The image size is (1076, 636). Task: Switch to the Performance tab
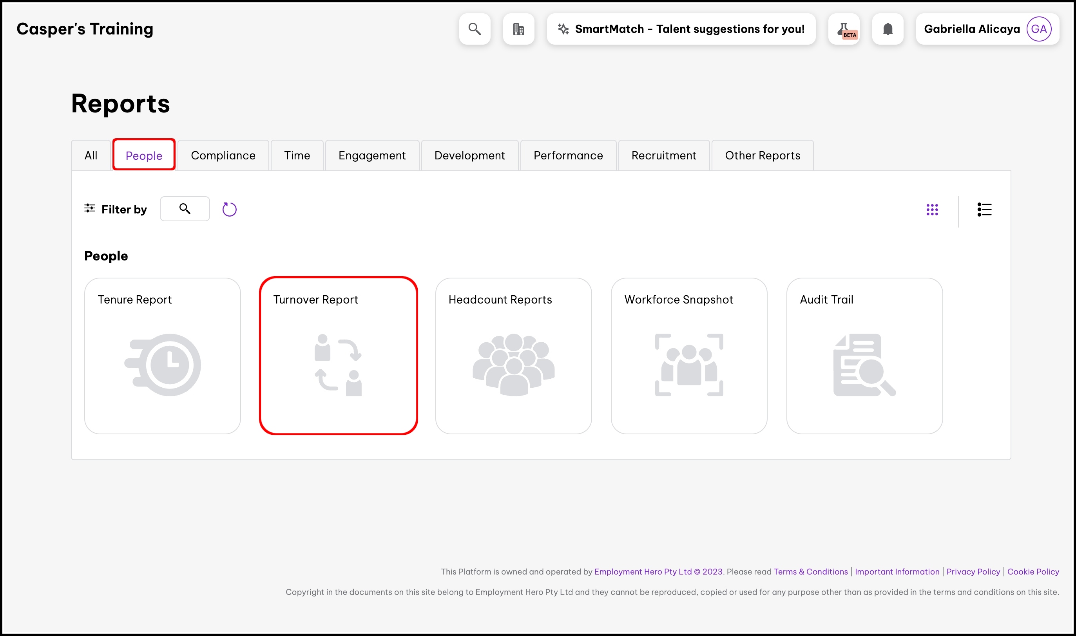(x=568, y=155)
